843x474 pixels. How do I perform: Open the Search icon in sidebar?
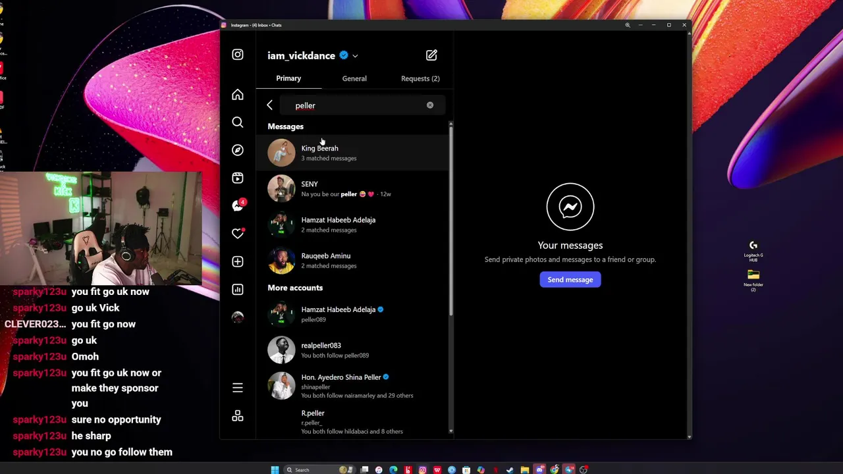pyautogui.click(x=238, y=122)
